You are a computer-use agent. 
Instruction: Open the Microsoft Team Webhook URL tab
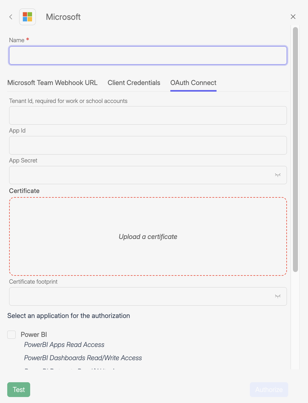52,82
